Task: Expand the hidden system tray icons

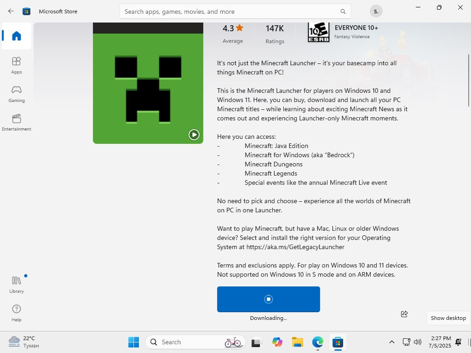Action: 392,342
